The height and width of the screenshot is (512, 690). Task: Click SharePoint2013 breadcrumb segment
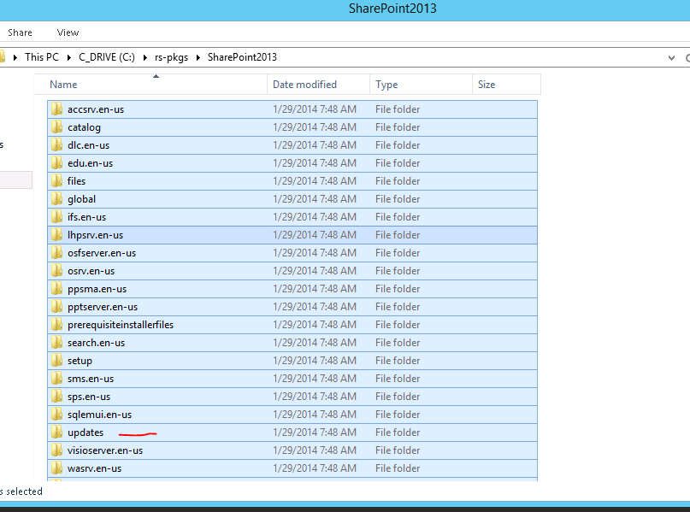(242, 57)
